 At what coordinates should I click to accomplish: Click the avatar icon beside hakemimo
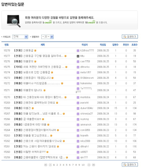[x=78, y=83]
